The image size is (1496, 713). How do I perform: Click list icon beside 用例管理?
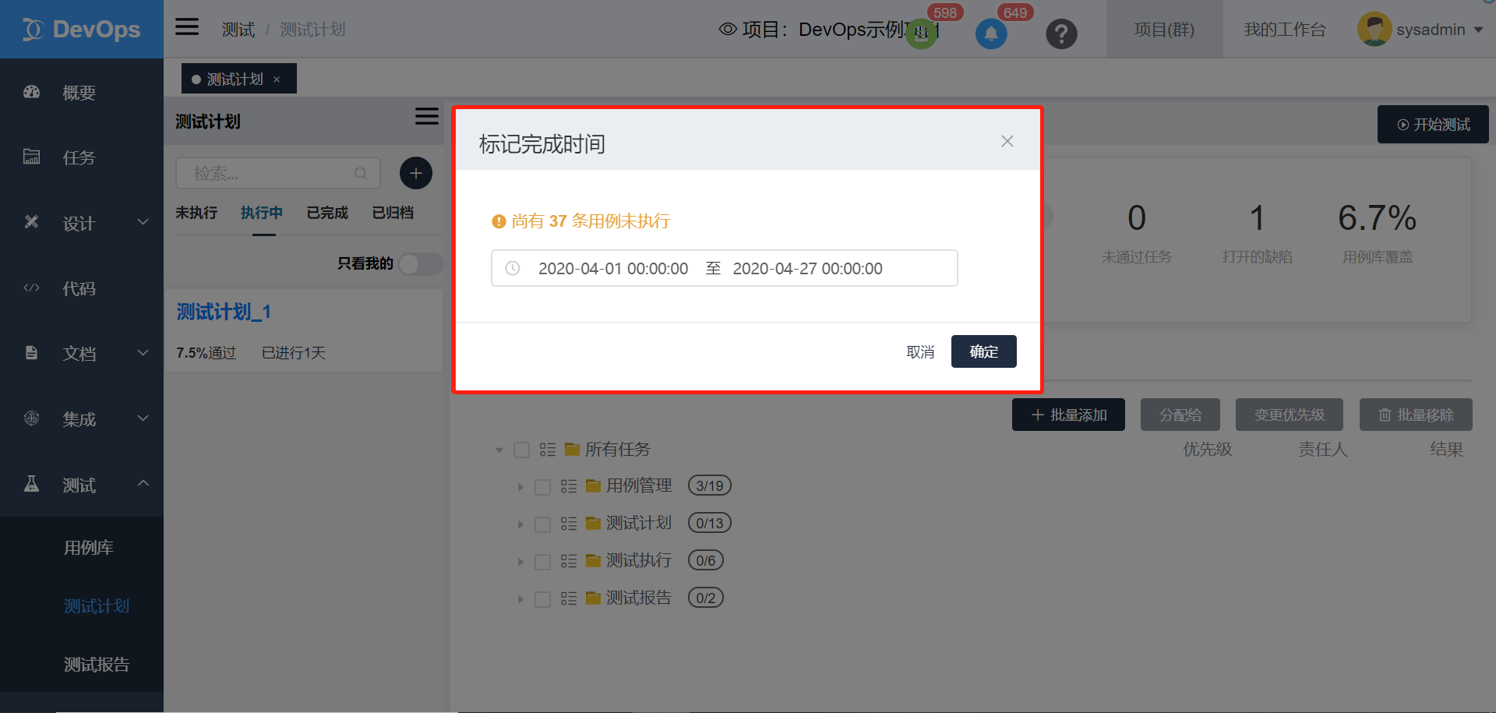(569, 486)
